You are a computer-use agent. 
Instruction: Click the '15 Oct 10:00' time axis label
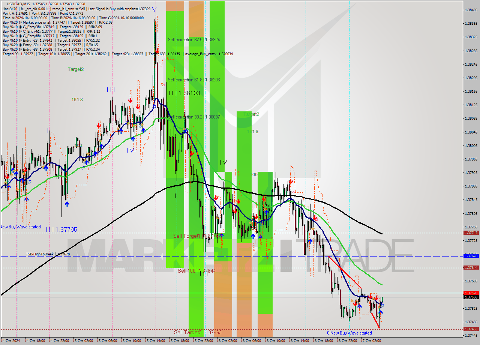pyautogui.click(x=132, y=341)
